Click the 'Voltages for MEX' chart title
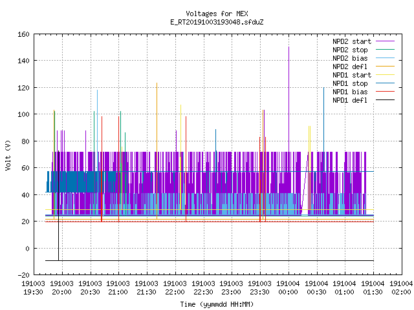This screenshot has width=414, height=310. click(x=217, y=14)
